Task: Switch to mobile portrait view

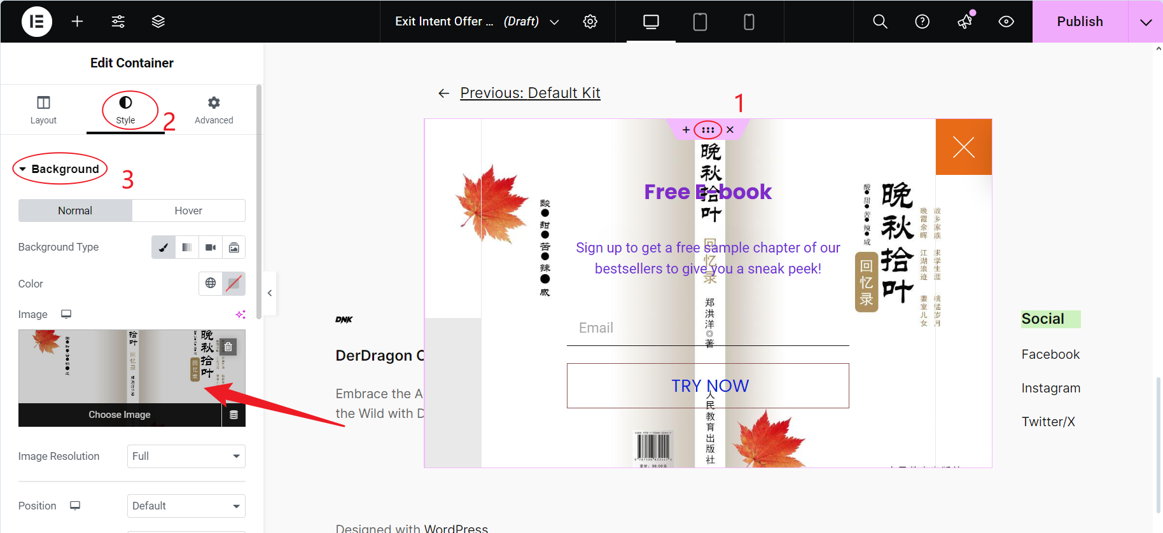Action: (x=749, y=22)
